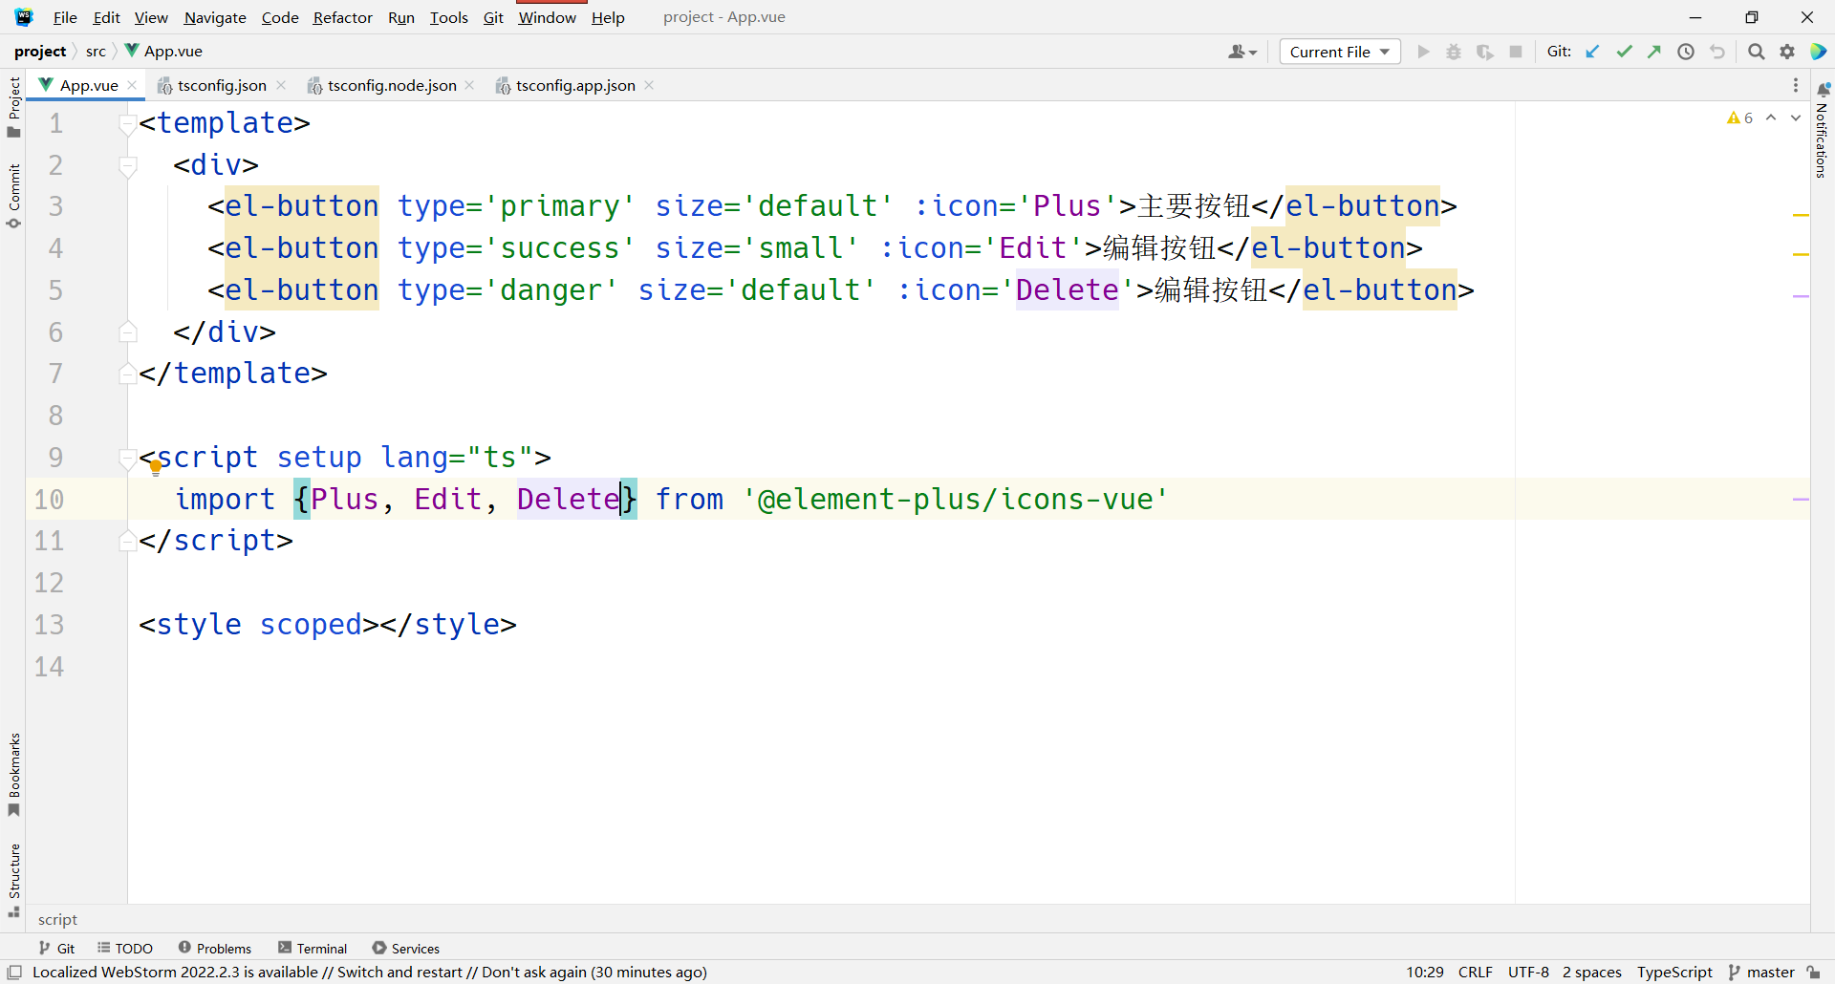Viewport: 1835px width, 984px height.
Task: Click the src breadcrumb
Action: pyautogui.click(x=96, y=52)
